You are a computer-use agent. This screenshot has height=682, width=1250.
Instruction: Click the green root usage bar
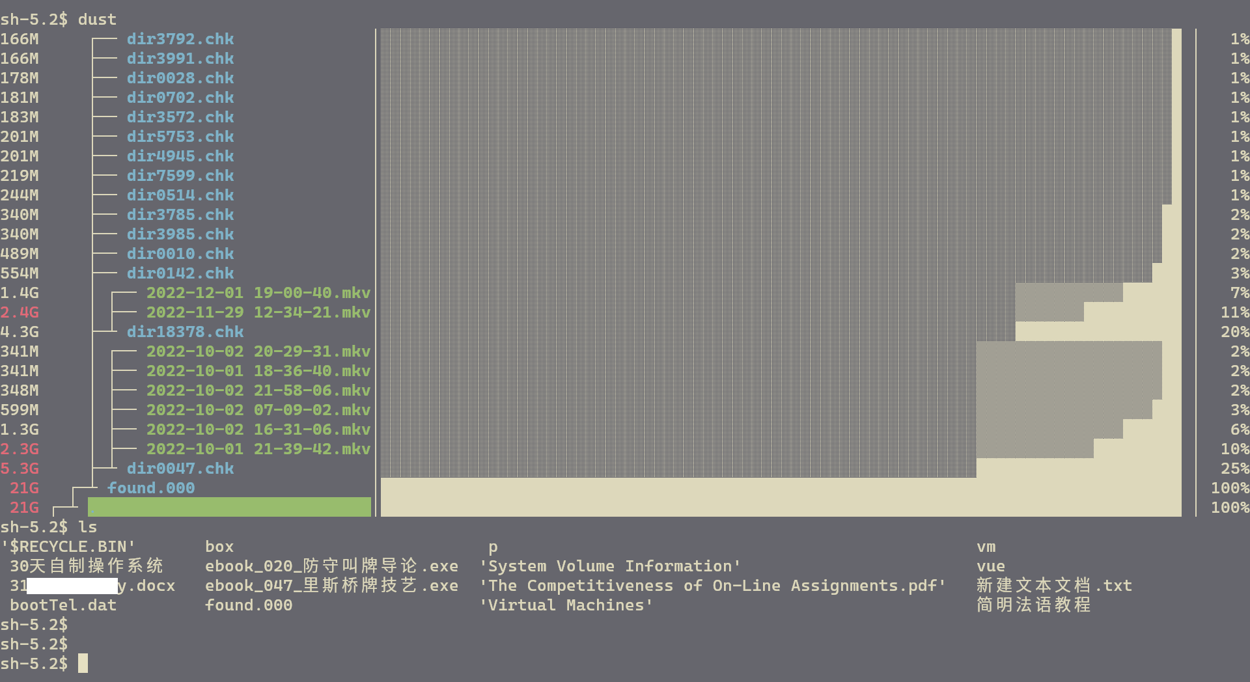point(228,506)
